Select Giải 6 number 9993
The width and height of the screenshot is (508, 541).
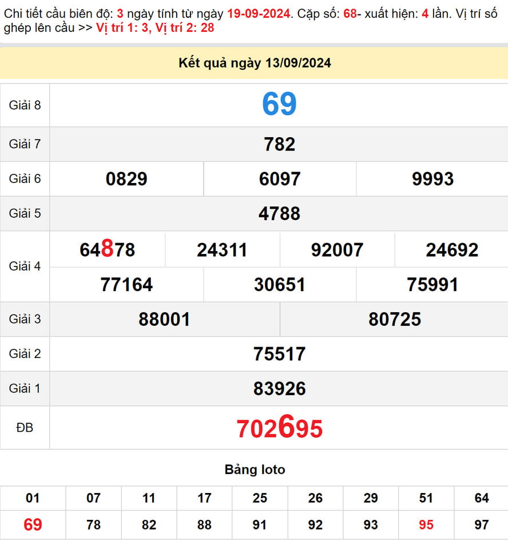tap(432, 179)
